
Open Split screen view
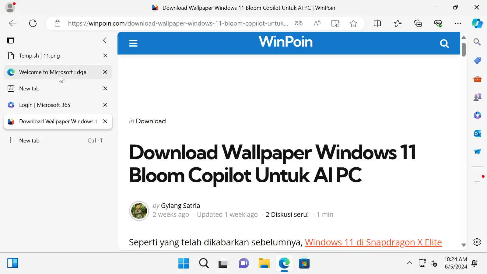[377, 23]
